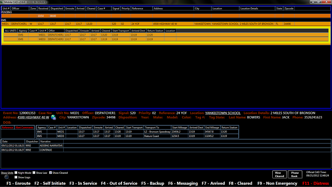Trigger the F11 - Distress button
Viewport: 332px width, 187px height.
pos(316,183)
